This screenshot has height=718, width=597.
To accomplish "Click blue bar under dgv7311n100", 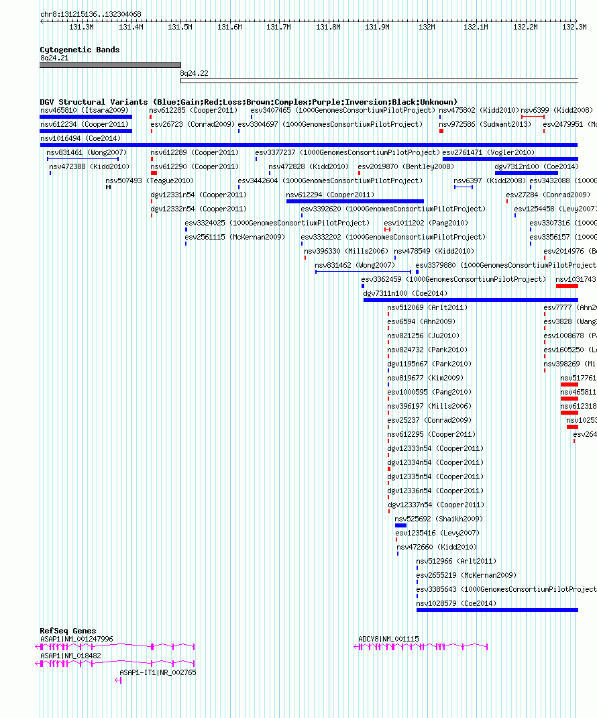I will click(471, 300).
